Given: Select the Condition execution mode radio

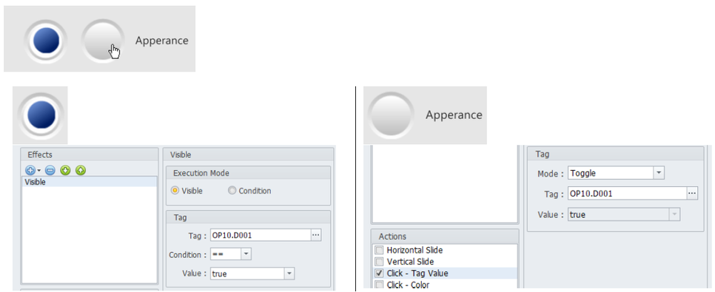Looking at the screenshot, I should tap(232, 191).
